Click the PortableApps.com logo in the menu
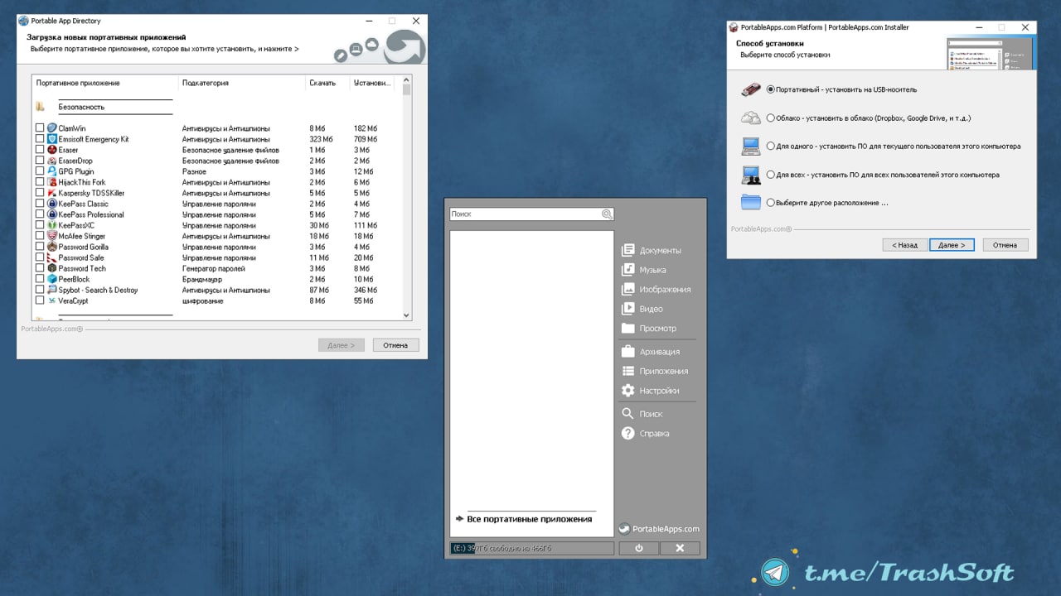Viewport: 1061px width, 596px height. [660, 529]
